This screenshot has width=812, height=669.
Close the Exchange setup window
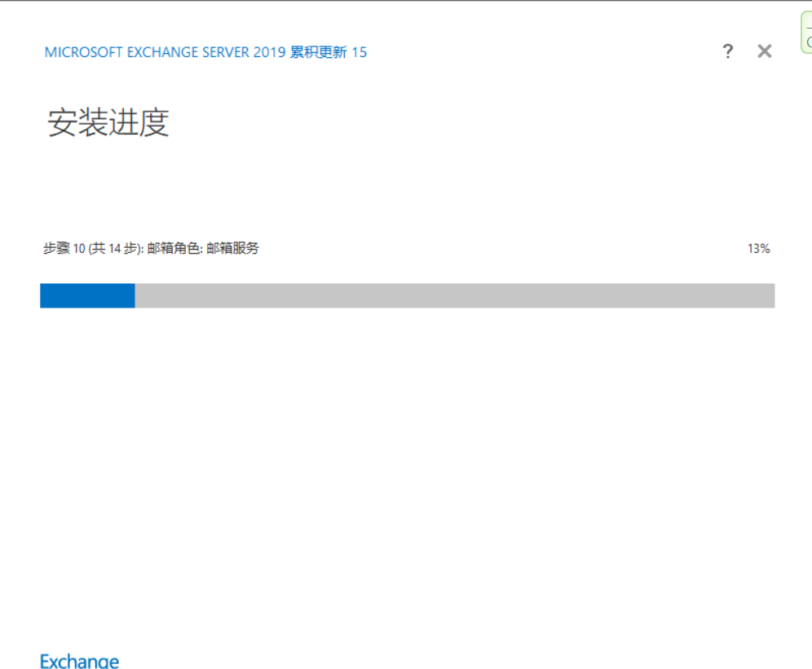pos(765,51)
